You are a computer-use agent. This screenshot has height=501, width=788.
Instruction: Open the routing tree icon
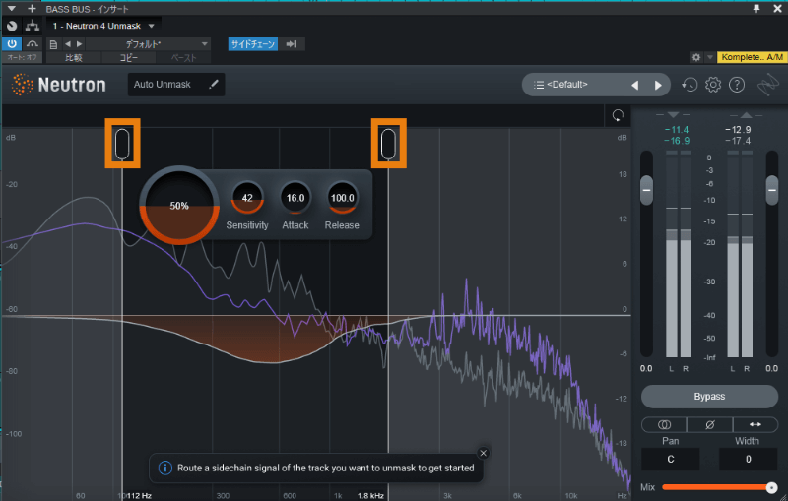pos(33,26)
